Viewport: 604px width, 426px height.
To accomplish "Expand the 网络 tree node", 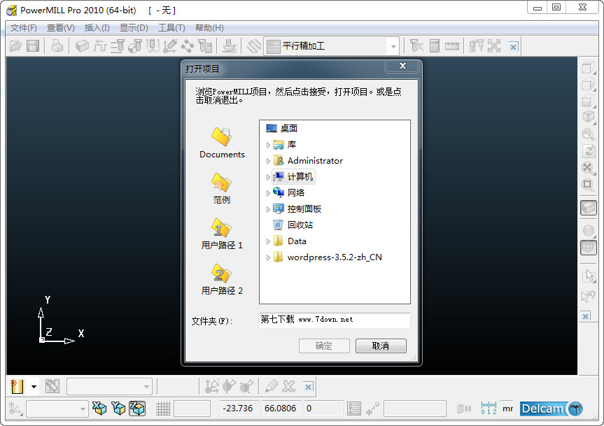I will (x=268, y=194).
